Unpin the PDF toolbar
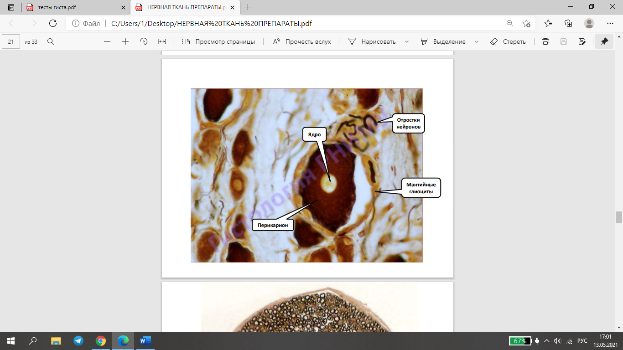Viewport: 623px width, 350px height. tap(604, 41)
